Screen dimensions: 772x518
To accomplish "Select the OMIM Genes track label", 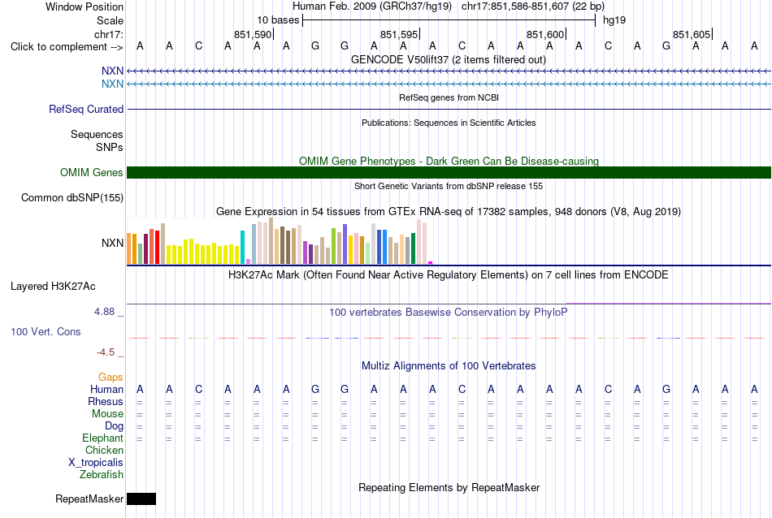I will 92,173.
